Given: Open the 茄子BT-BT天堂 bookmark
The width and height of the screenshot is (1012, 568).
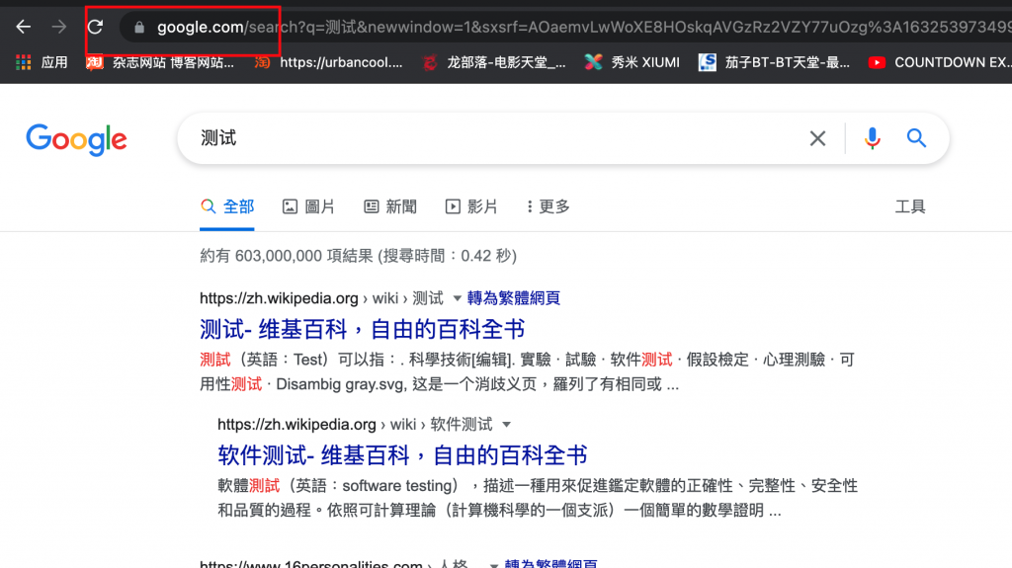Looking at the screenshot, I should pyautogui.click(x=775, y=62).
